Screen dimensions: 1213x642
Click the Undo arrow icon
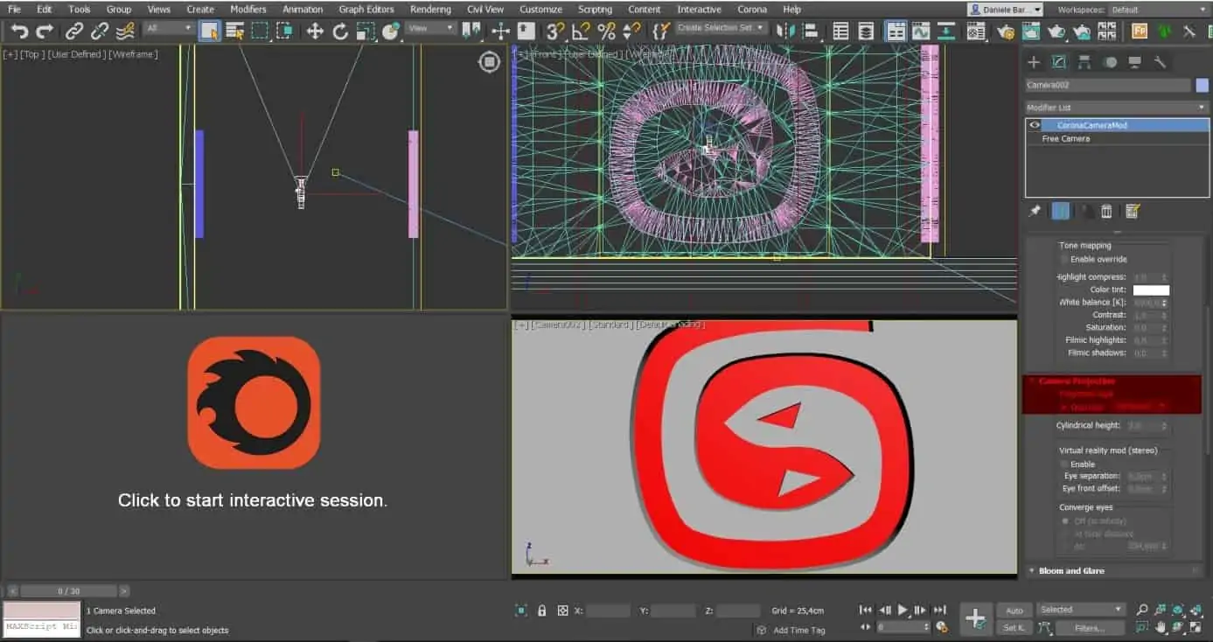point(18,31)
